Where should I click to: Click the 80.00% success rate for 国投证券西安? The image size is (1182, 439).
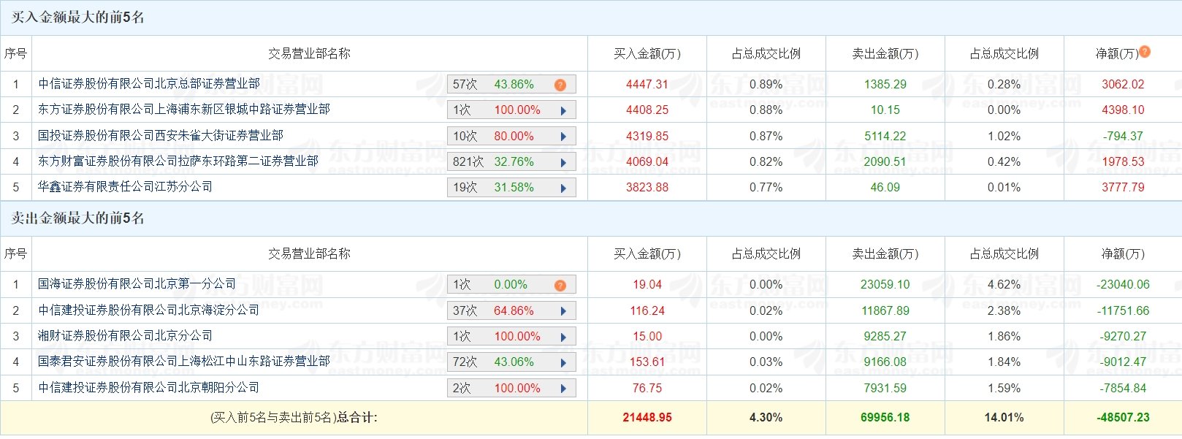514,137
